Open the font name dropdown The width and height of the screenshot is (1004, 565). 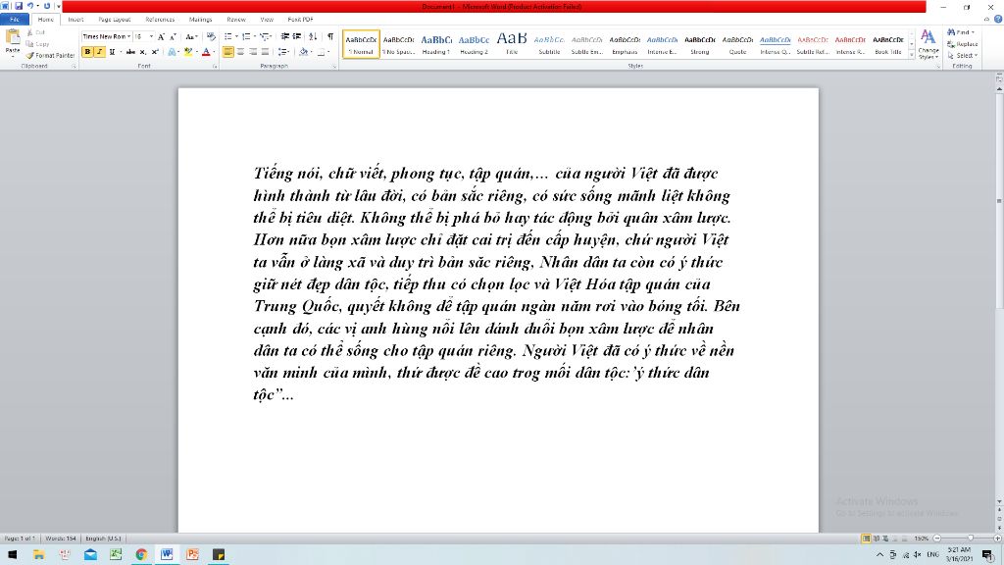pyautogui.click(x=128, y=36)
